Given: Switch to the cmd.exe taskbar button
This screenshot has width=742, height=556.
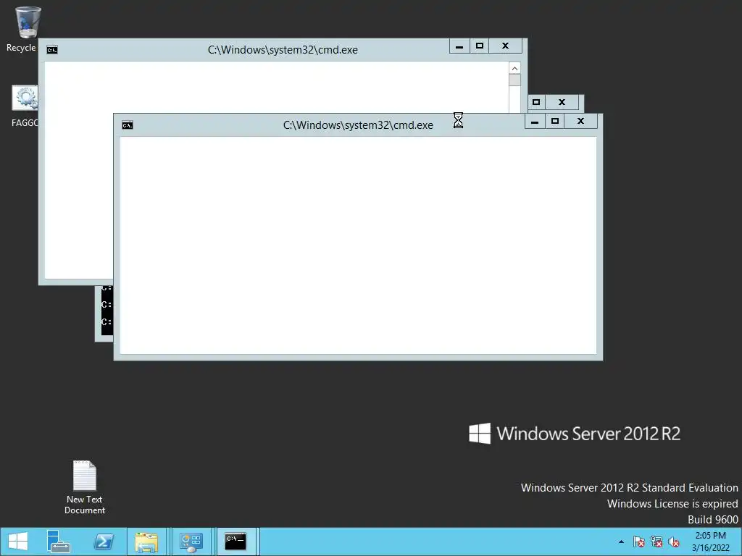Looking at the screenshot, I should pyautogui.click(x=235, y=542).
